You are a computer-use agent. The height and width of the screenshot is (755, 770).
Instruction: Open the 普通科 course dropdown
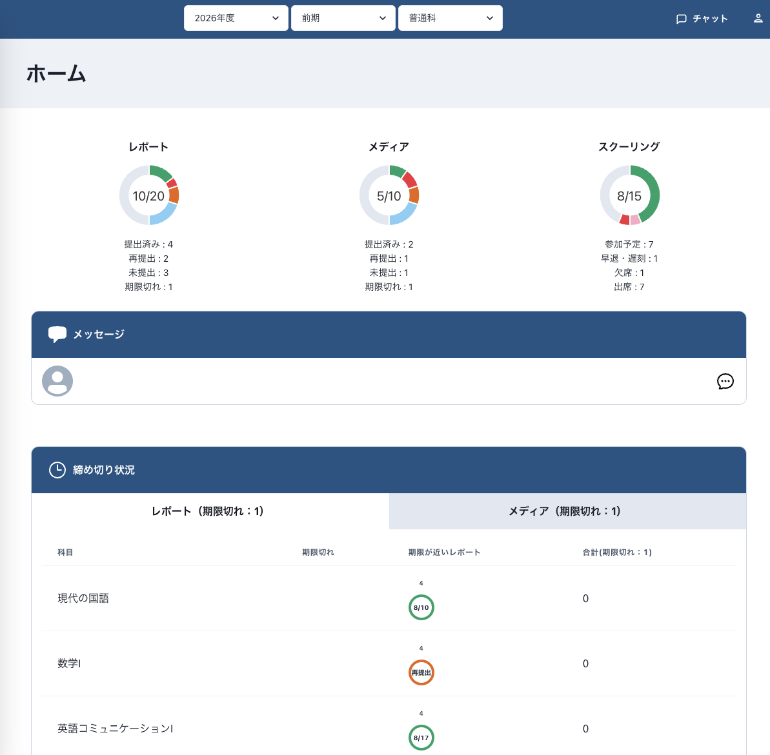point(450,18)
